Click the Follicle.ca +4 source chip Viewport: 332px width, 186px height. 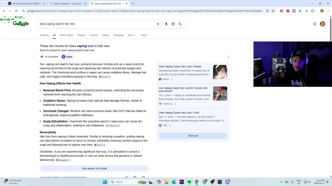113,126
